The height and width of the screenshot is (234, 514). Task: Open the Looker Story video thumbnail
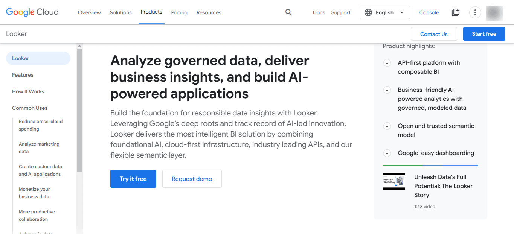pyautogui.click(x=394, y=181)
